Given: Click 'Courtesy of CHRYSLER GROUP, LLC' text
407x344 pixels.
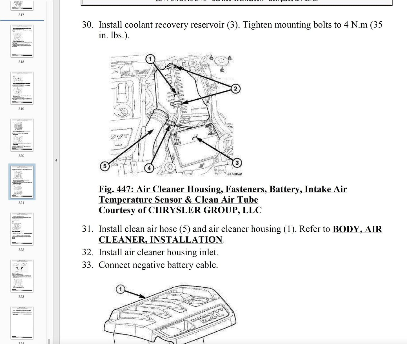Looking at the screenshot, I should (x=180, y=210).
